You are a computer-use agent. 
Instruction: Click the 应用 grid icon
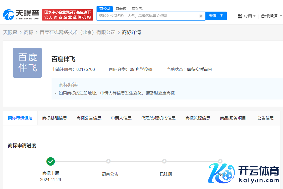pyautogui.click(x=240, y=16)
